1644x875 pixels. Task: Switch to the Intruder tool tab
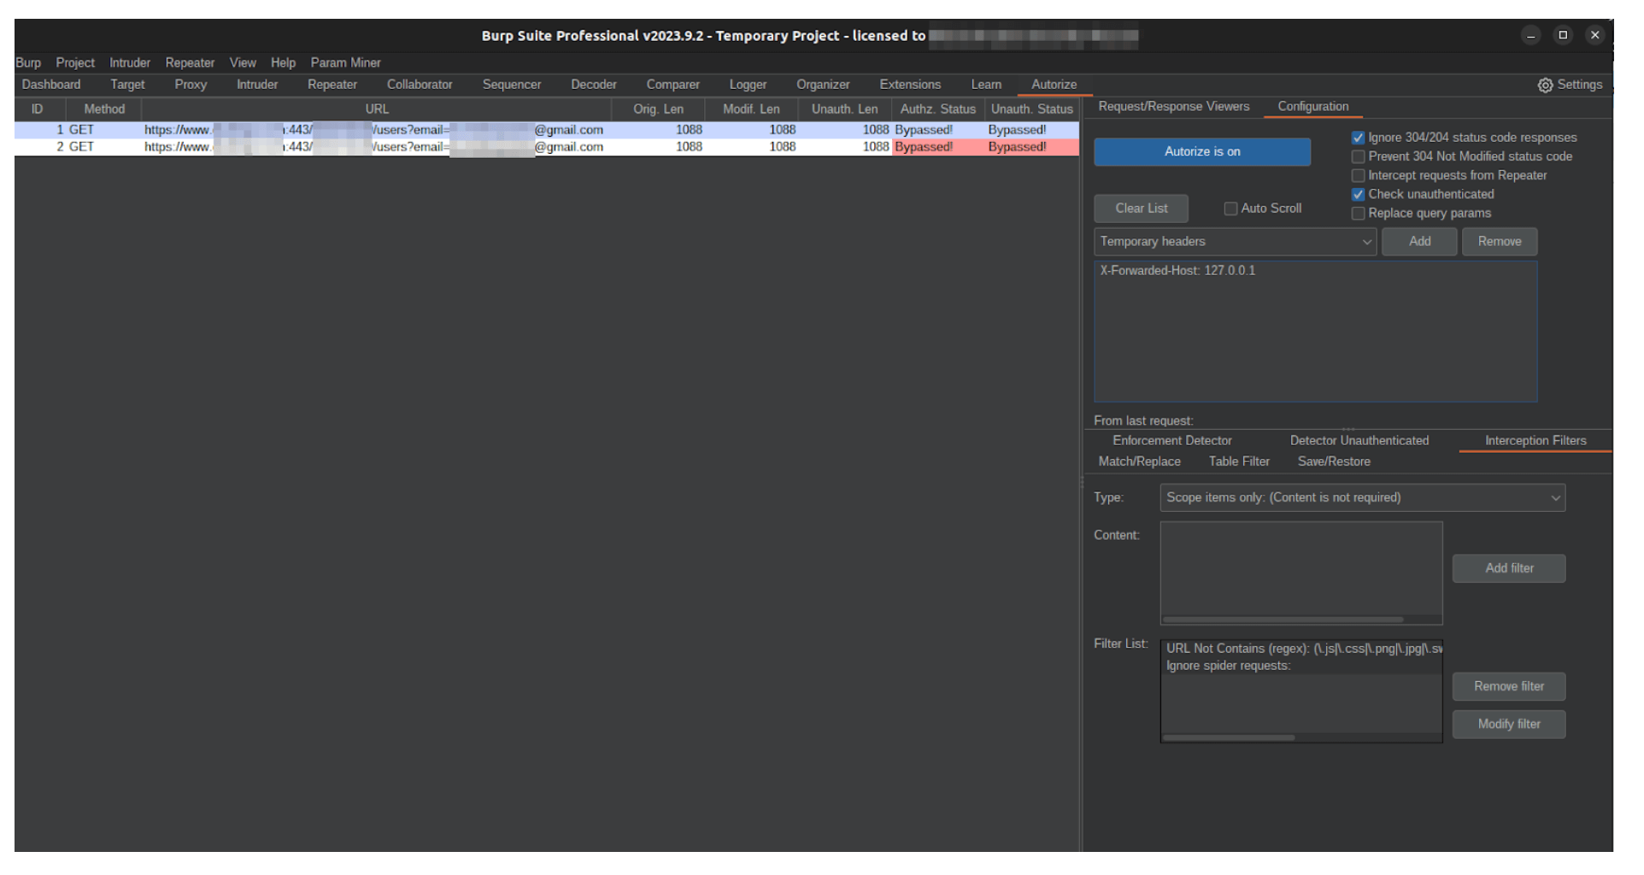[259, 85]
